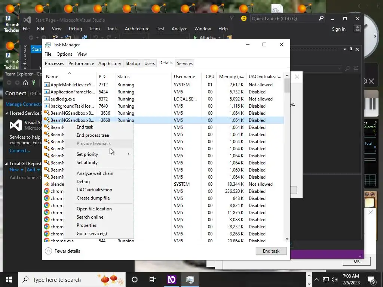Viewport: 383px width, 287px height.
Task: Click the Connect... link in Team Explorer
Action: [x=19, y=151]
